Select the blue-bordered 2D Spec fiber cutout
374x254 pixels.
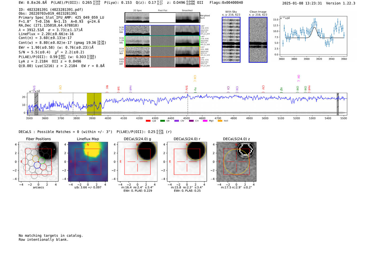point(138,30)
